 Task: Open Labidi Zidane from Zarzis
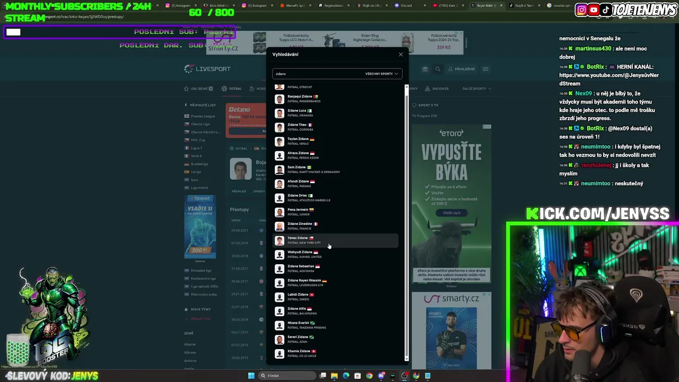coord(335,297)
